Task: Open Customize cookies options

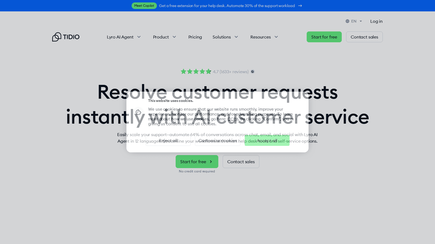Action: (217, 140)
